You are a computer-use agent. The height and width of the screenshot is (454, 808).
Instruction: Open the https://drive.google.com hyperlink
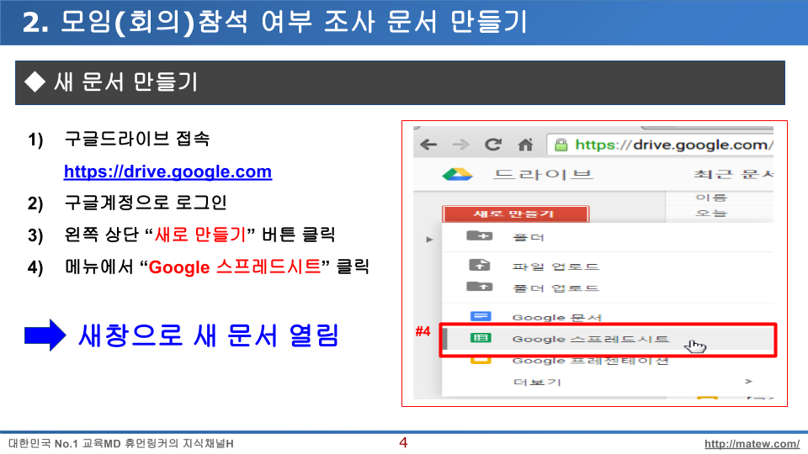point(167,172)
